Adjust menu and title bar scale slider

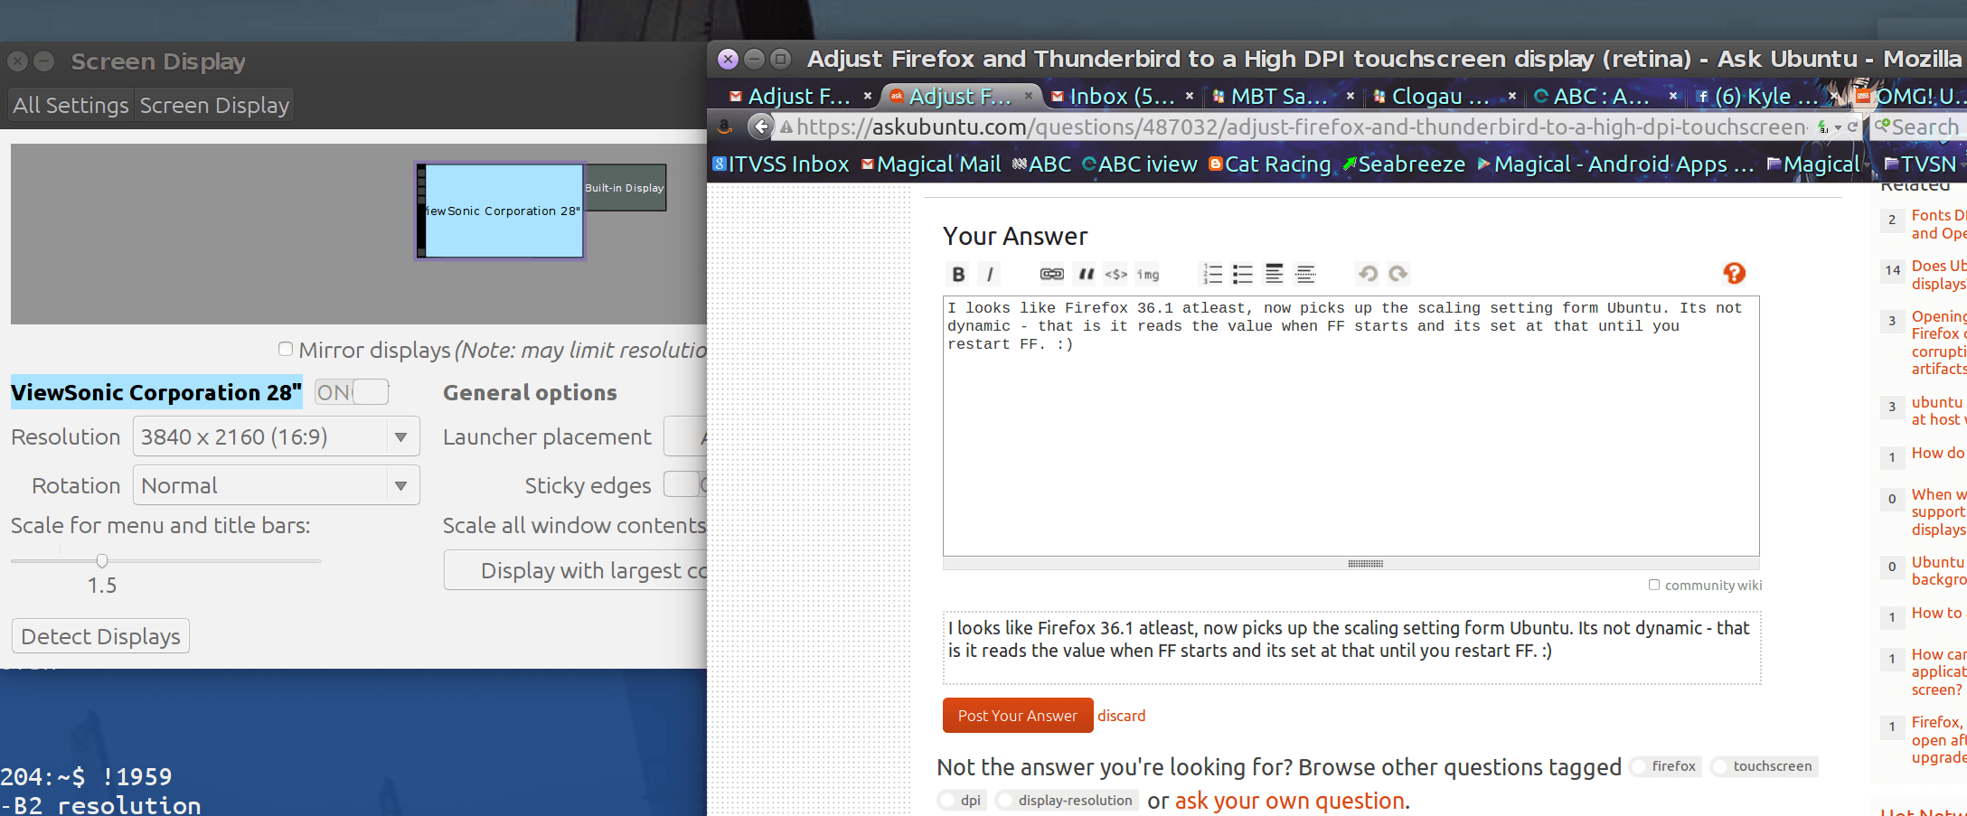pyautogui.click(x=102, y=561)
